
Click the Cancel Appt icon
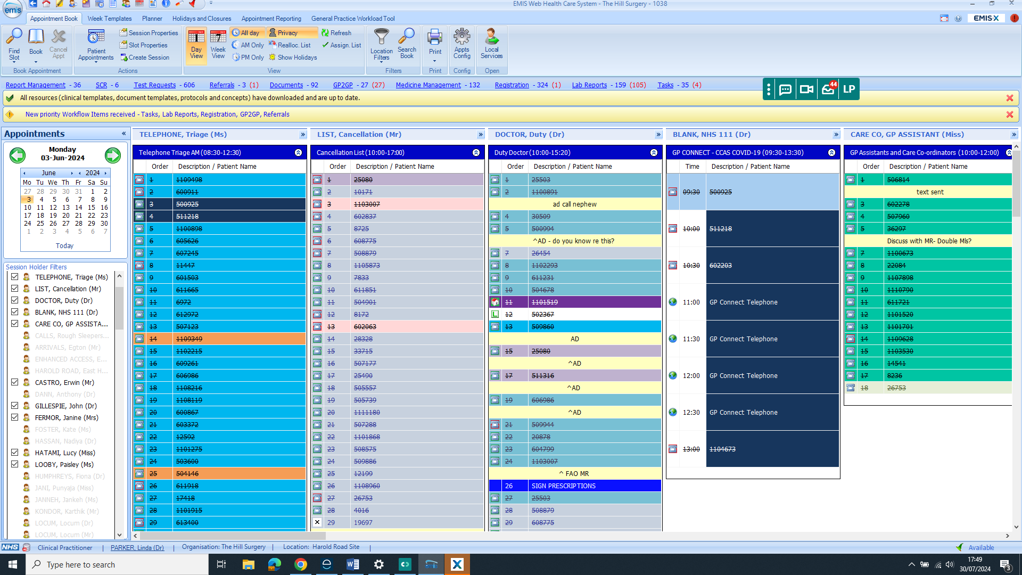59,44
